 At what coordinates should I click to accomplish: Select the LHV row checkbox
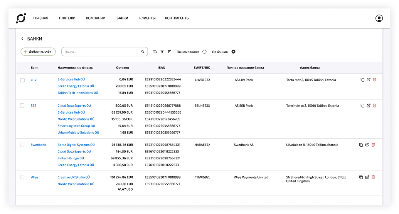pyautogui.click(x=22, y=80)
